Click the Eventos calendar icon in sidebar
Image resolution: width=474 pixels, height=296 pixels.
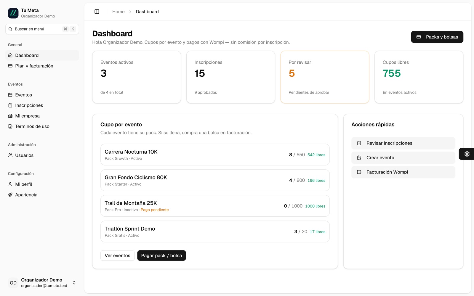[x=10, y=95]
